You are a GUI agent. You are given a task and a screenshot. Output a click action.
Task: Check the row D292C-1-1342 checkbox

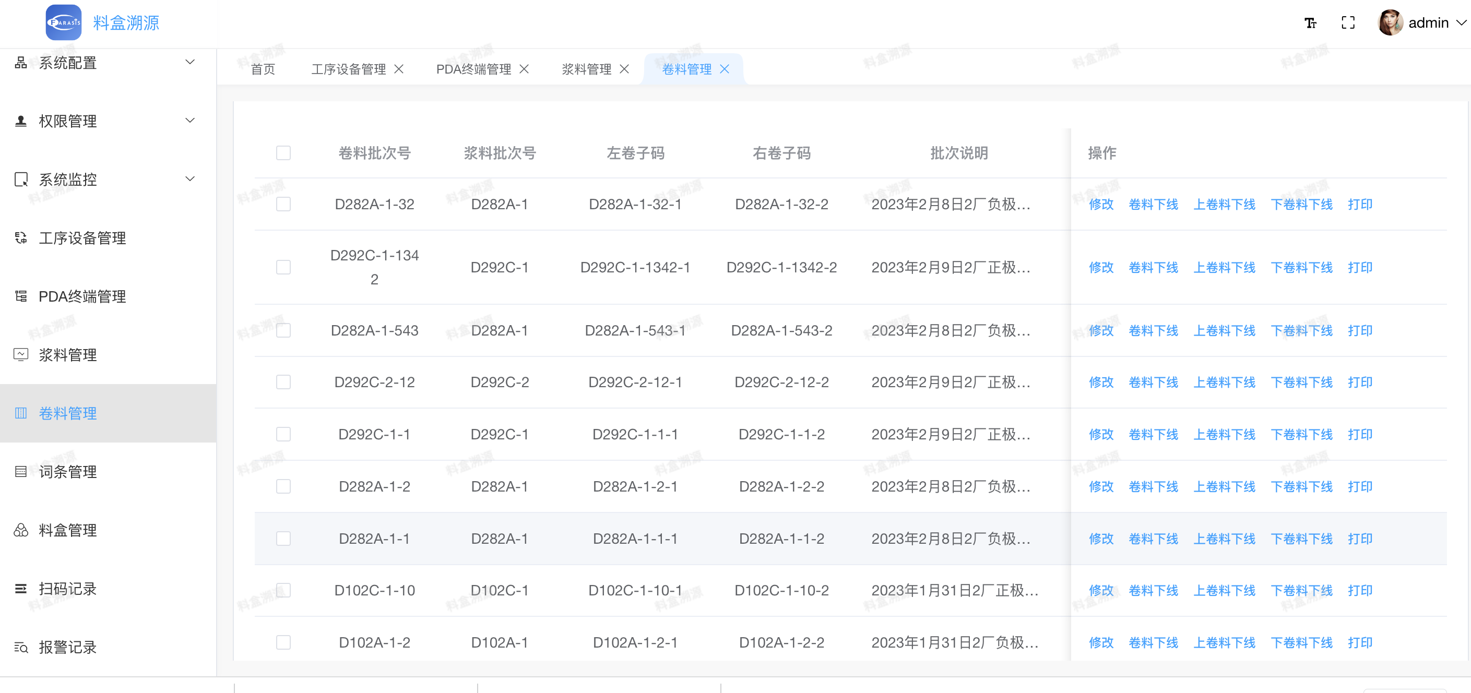click(x=283, y=267)
